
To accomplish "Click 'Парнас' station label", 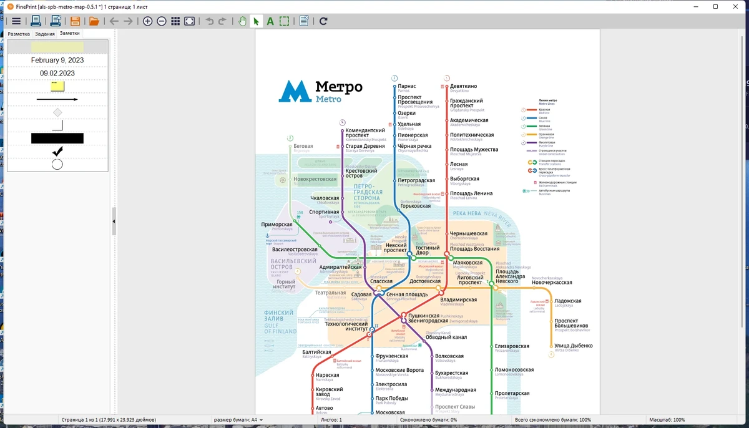I will coord(406,86).
